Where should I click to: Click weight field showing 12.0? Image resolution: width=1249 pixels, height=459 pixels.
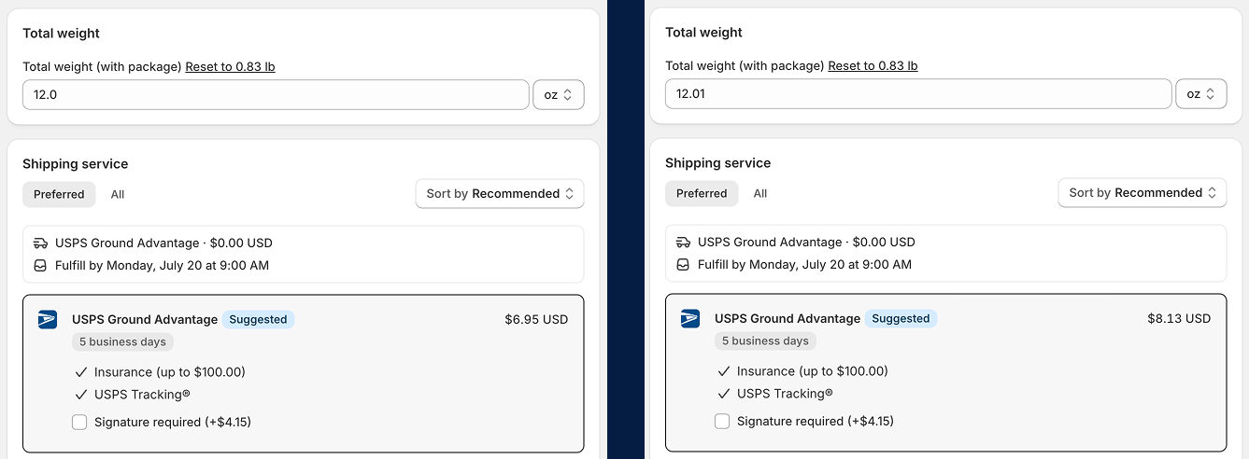(x=276, y=95)
